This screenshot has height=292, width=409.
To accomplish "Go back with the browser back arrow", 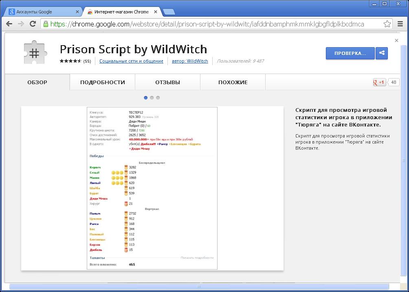I will click(x=9, y=24).
